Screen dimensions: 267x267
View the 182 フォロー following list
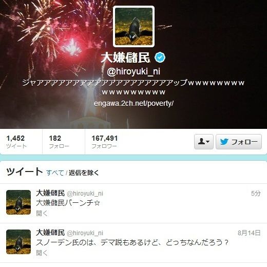click(x=59, y=142)
